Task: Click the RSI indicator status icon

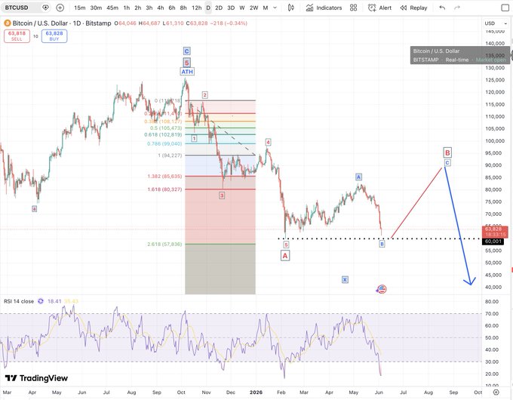Action: click(41, 301)
